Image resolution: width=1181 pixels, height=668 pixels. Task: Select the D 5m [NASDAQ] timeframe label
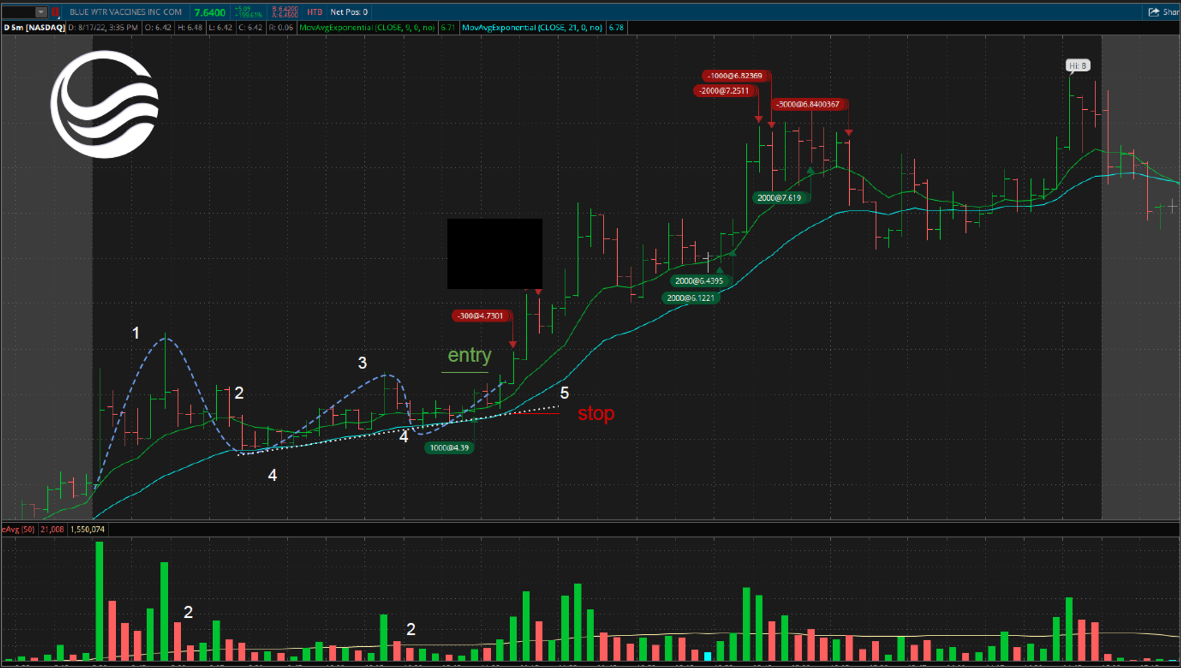tap(34, 28)
